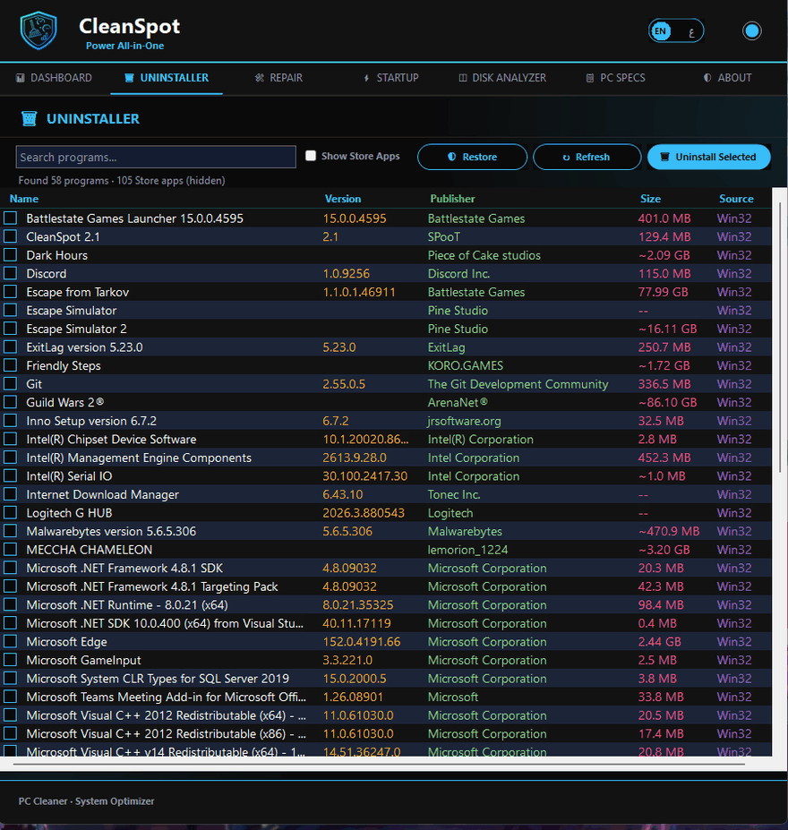Click the Uninstall Selected button
This screenshot has height=830, width=788.
click(x=708, y=157)
